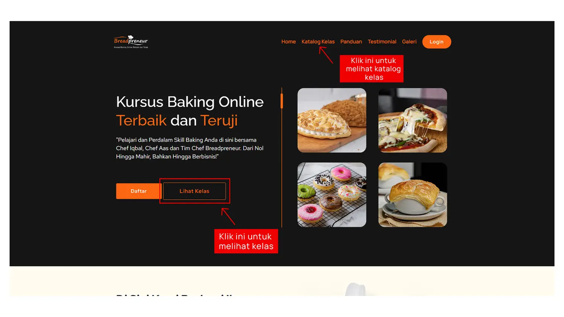Click the red arrow below Lihat Kelas

[228, 216]
